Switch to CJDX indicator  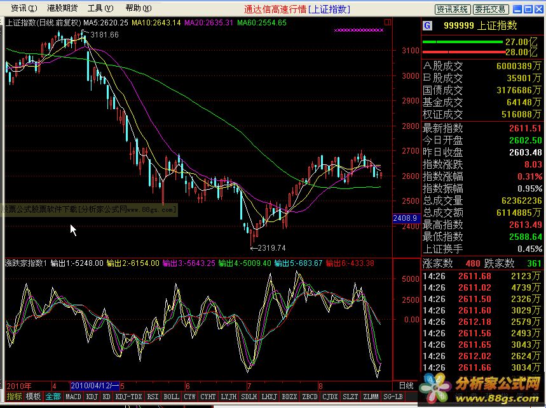click(330, 396)
